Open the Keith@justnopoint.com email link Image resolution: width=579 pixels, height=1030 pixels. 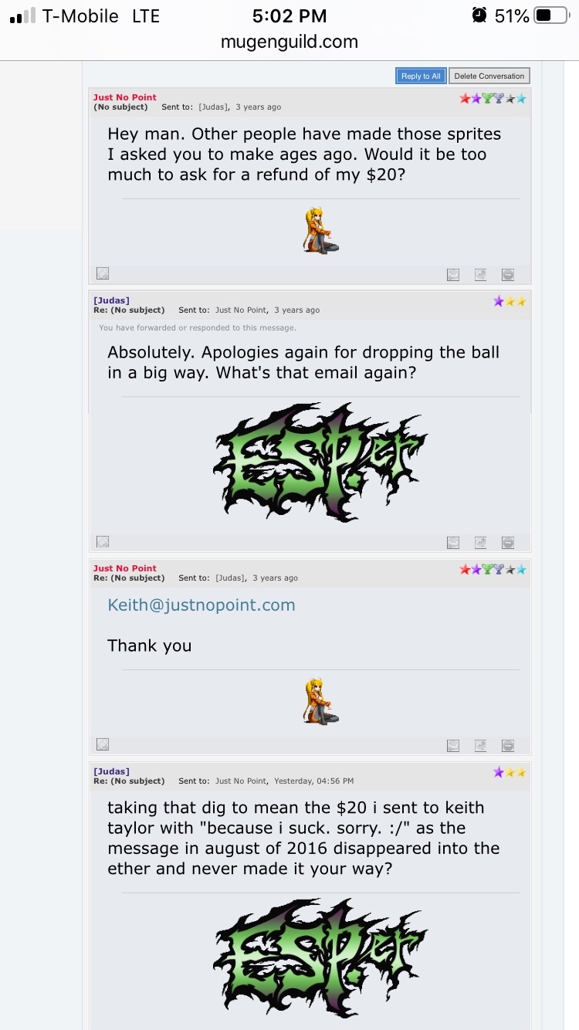pos(201,605)
